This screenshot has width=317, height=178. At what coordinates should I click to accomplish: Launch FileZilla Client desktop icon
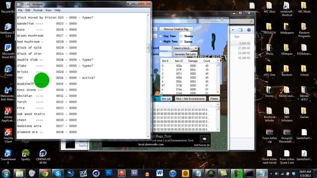coord(8,135)
